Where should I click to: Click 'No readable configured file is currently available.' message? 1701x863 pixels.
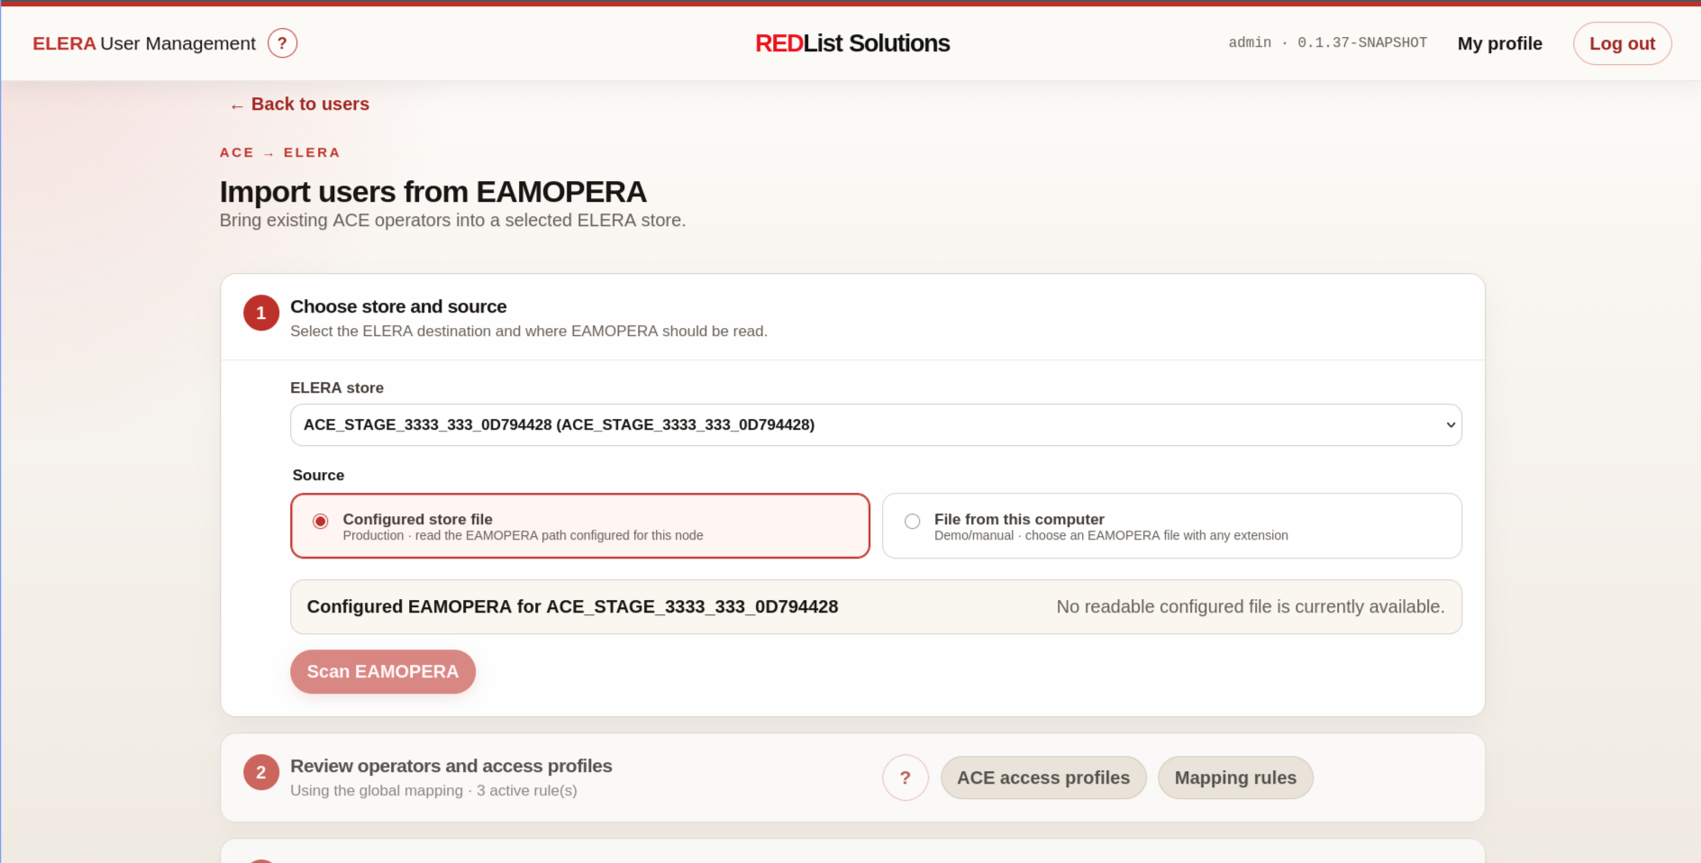[1251, 607]
